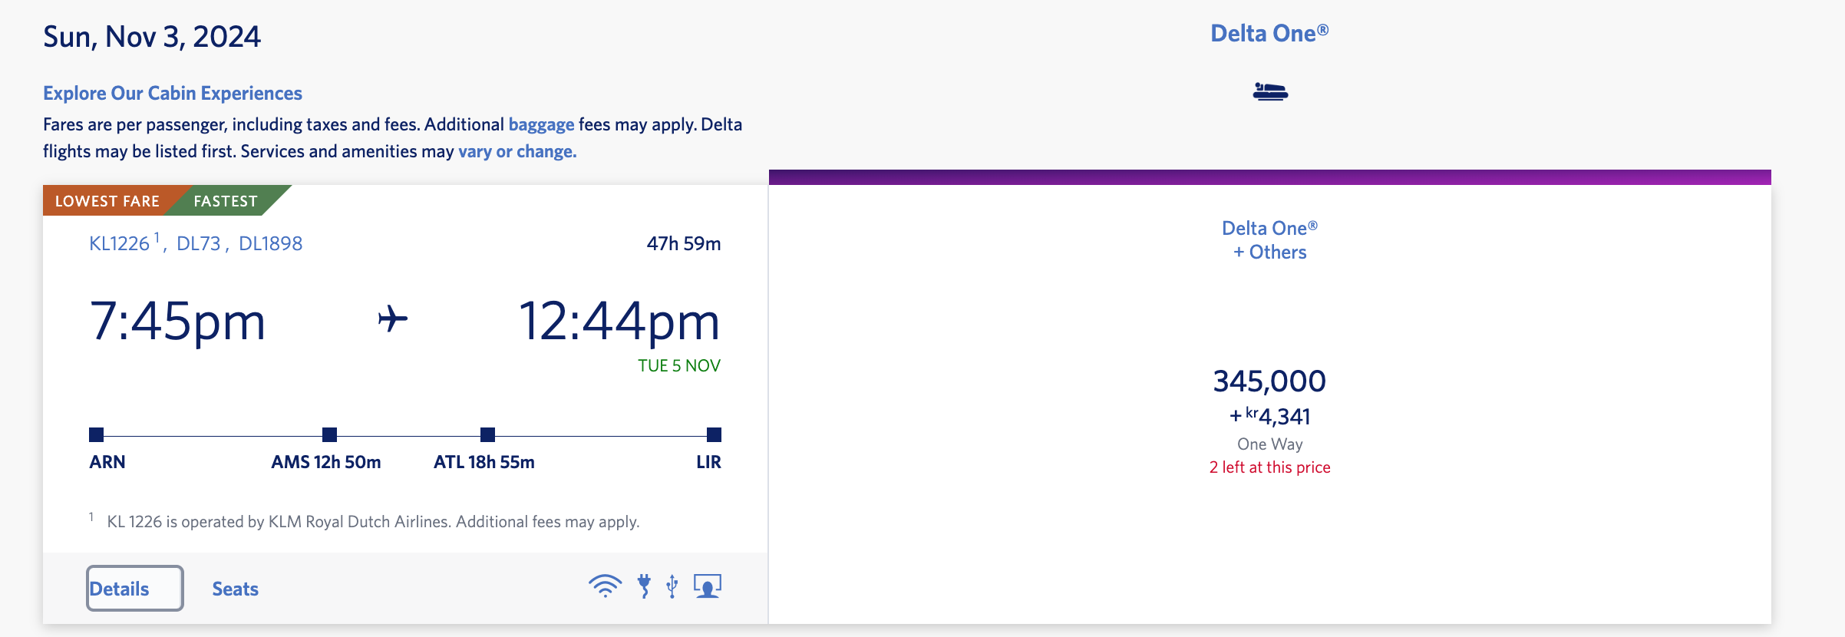Click the personal video screen icon
Image resolution: width=1845 pixels, height=637 pixels.
point(708,586)
